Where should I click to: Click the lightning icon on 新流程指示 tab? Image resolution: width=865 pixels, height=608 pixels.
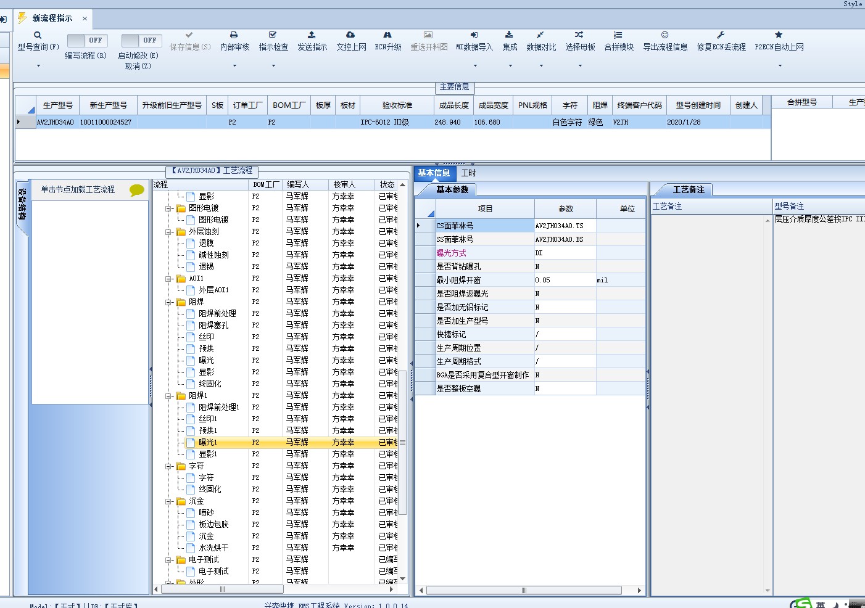22,18
